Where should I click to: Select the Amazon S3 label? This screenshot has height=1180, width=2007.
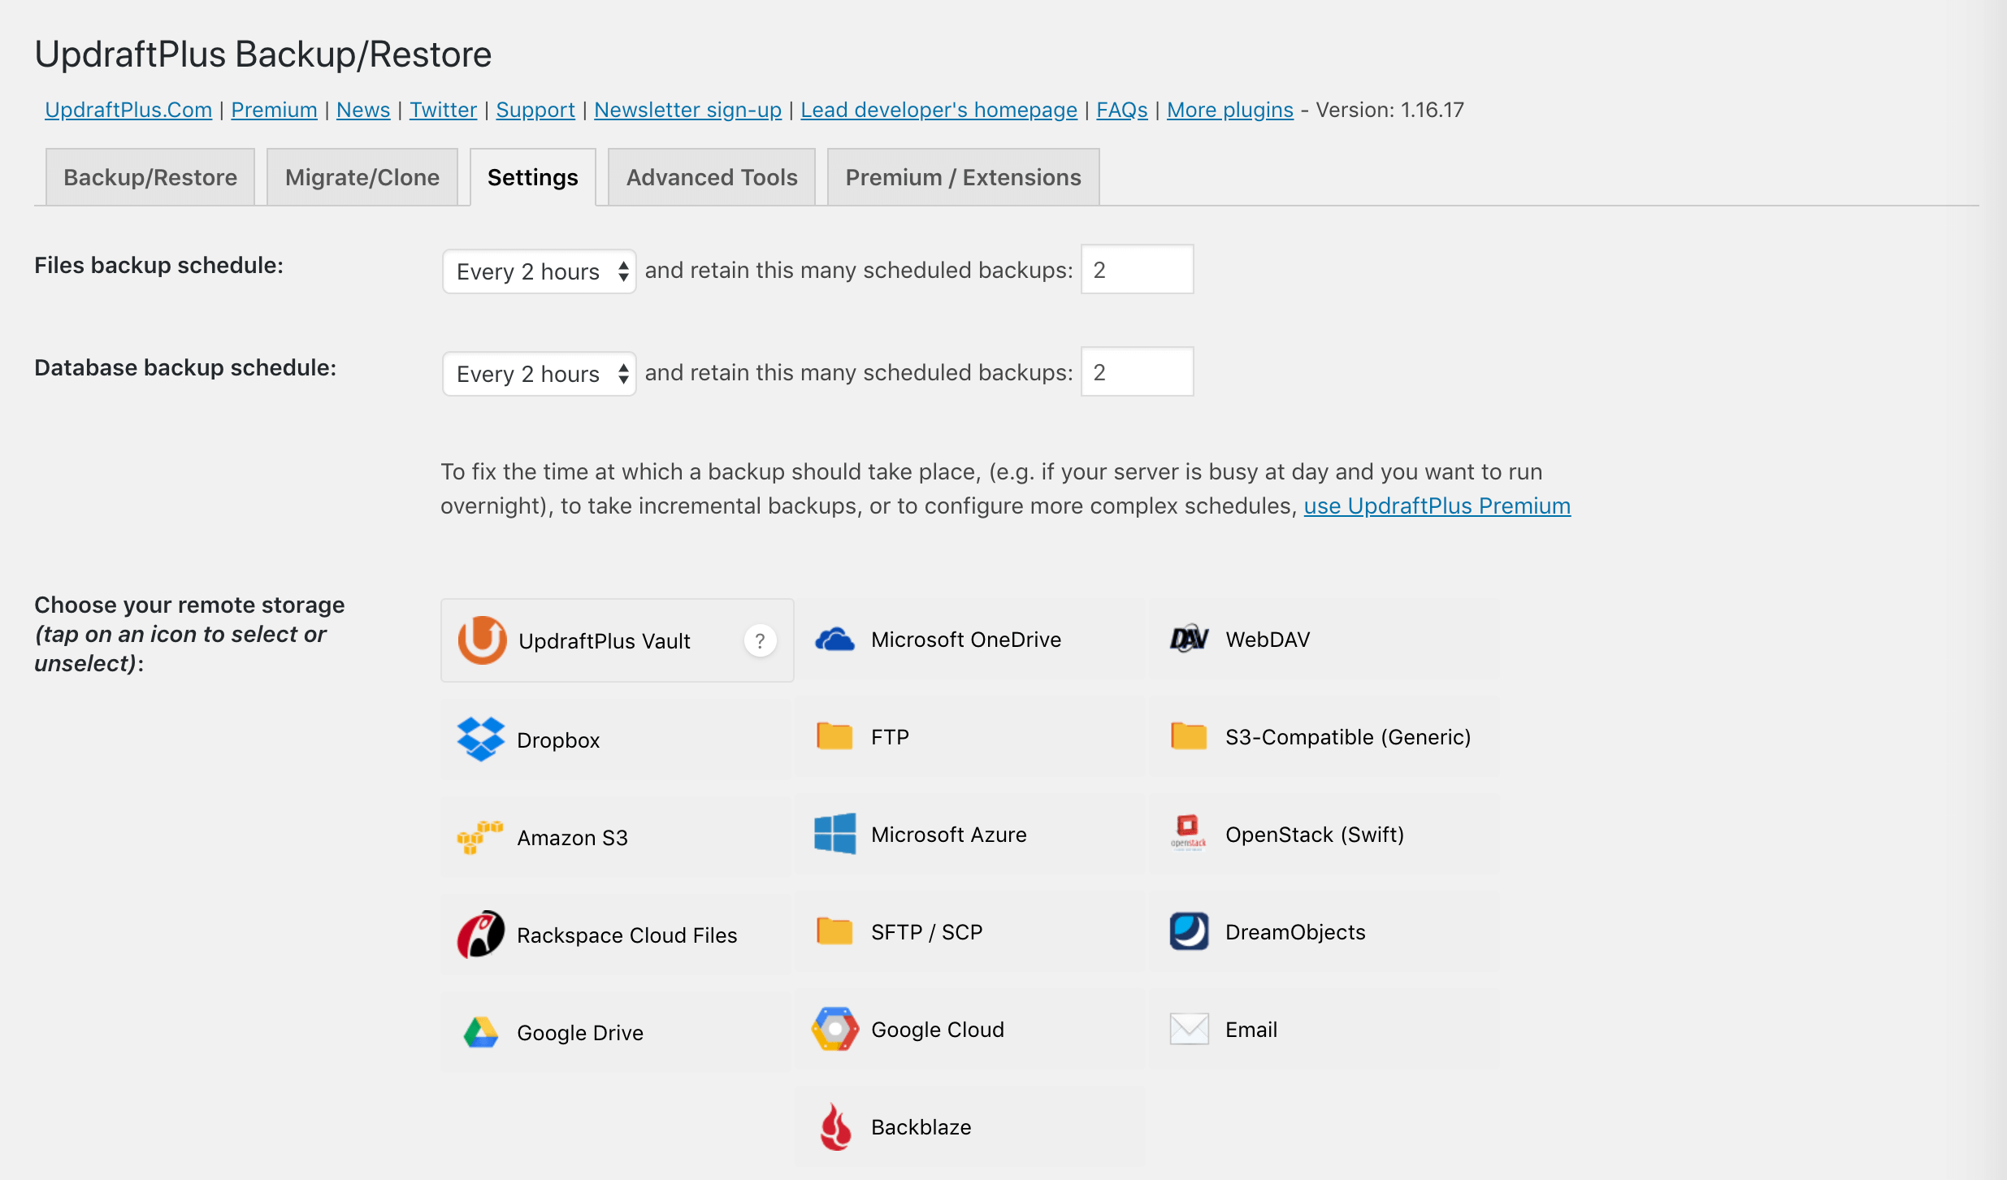pos(573,838)
